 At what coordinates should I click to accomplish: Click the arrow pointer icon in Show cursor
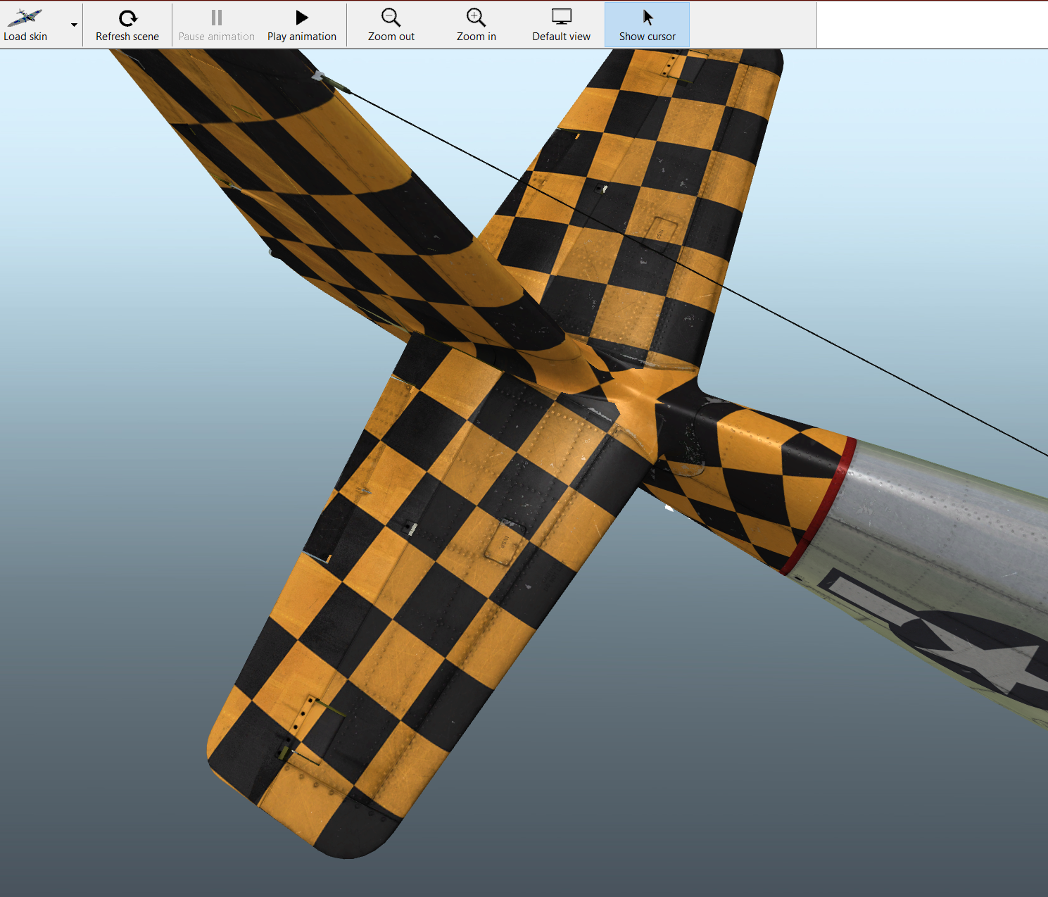point(648,18)
